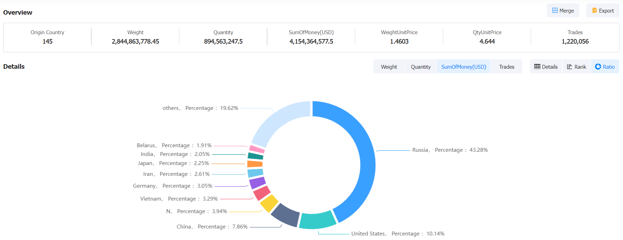Viewport: 623px width, 240px height.
Task: Click the Belarus percentage label
Action: pos(174,145)
